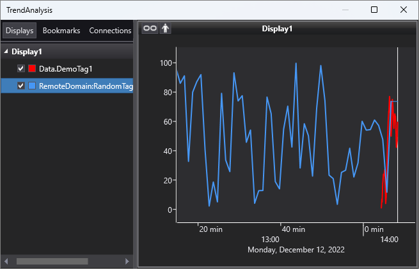Click the Monday, December 12, 2022 date label
The image size is (419, 269).
(x=296, y=250)
